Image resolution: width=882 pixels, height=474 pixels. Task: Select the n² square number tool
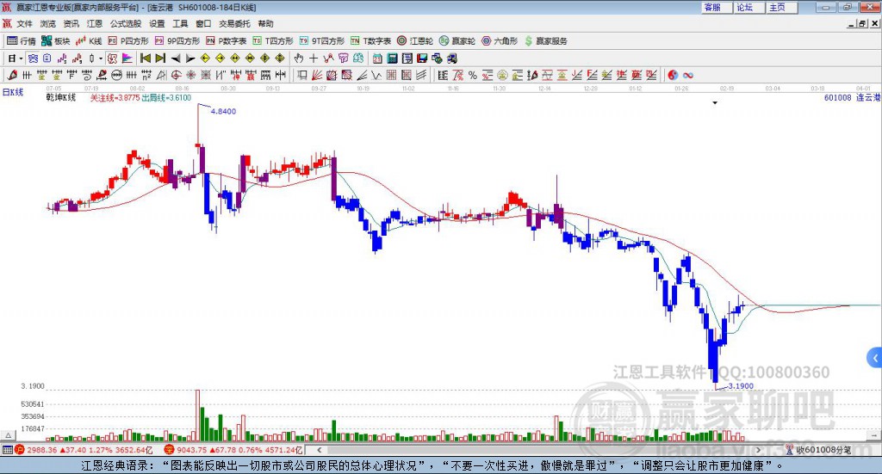tap(146, 75)
